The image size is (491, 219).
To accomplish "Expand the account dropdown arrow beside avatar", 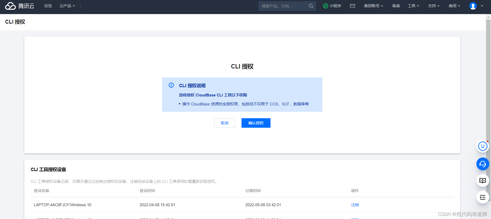I will (482, 6).
